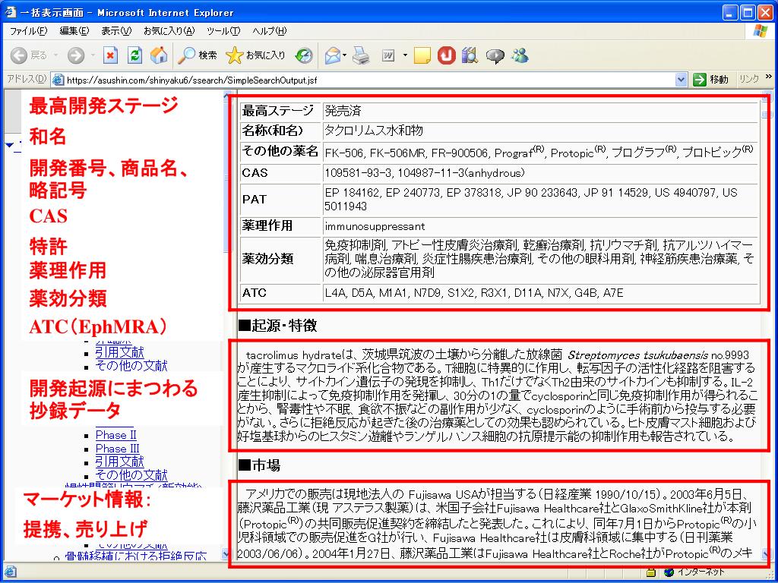Click the 移動 Go button
The height and width of the screenshot is (583, 778).
click(x=711, y=79)
